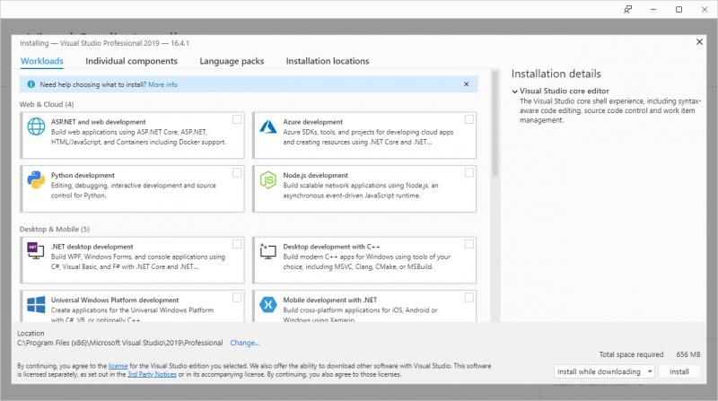The image size is (718, 401).
Task: Open the Installation locations tab
Action: [x=328, y=61]
